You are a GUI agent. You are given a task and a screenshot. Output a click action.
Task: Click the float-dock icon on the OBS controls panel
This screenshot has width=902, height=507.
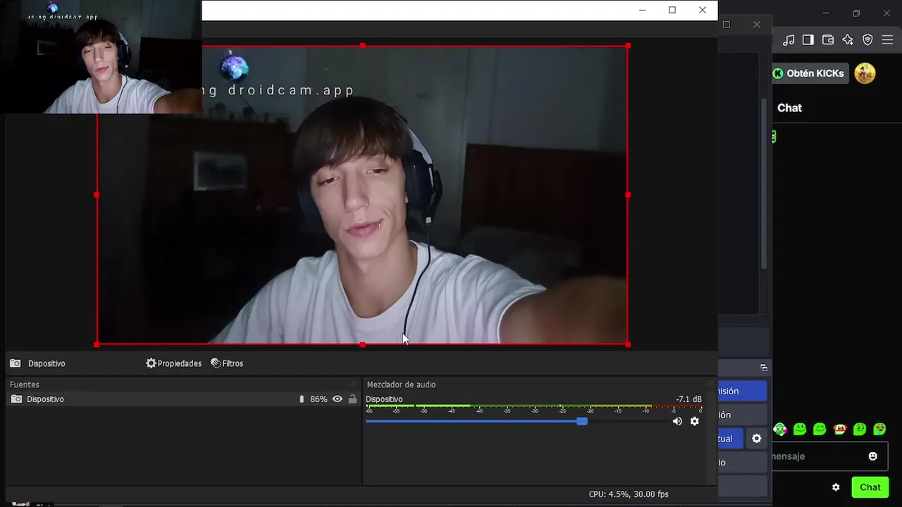(x=763, y=368)
